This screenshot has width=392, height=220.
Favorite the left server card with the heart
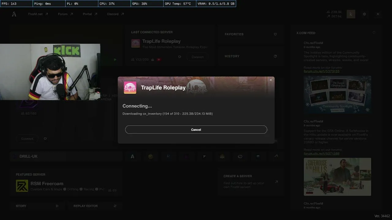click(45, 139)
